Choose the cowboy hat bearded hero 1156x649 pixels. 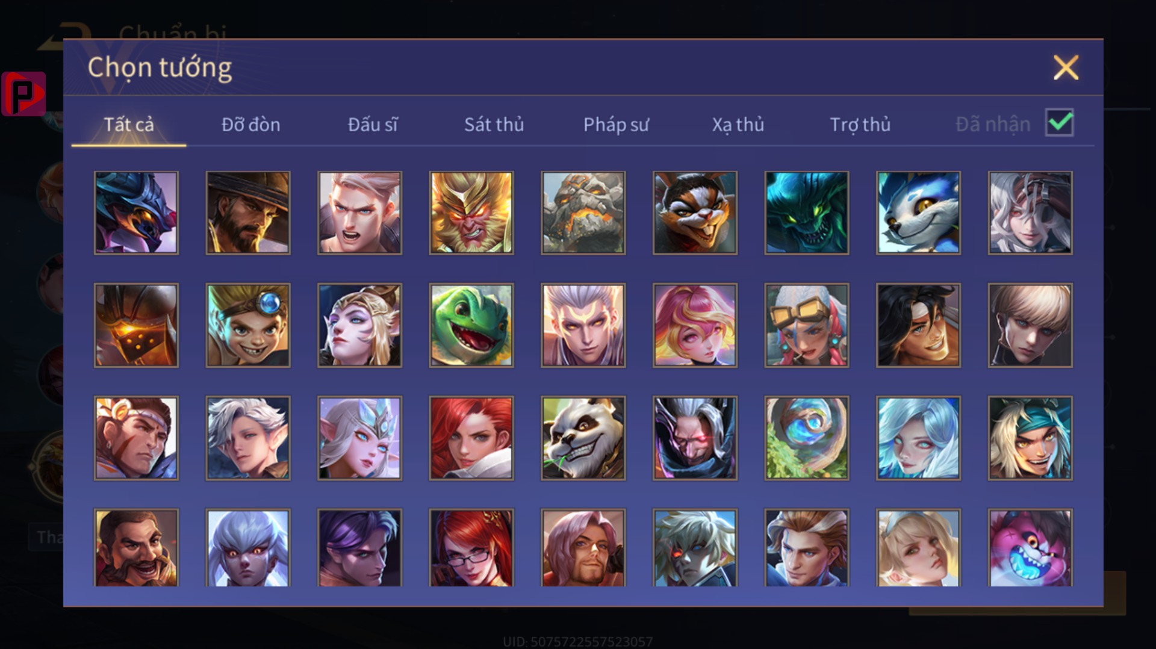[x=248, y=213]
